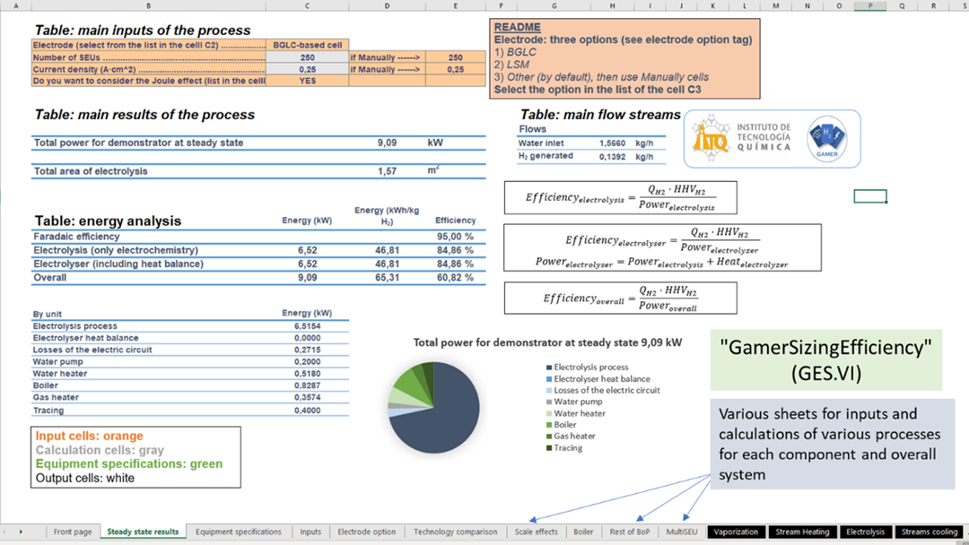Open the Equipment specifications sheet tab
Viewport: 969px width, 545px height.
(x=238, y=532)
